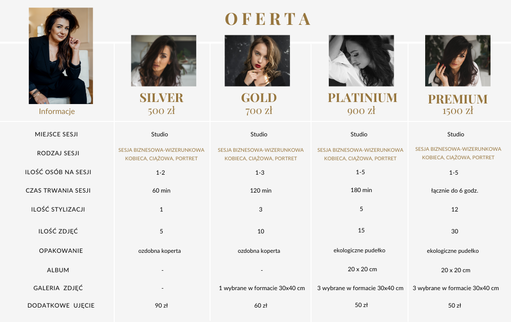Click the Informacje link under portrait

pos(57,111)
